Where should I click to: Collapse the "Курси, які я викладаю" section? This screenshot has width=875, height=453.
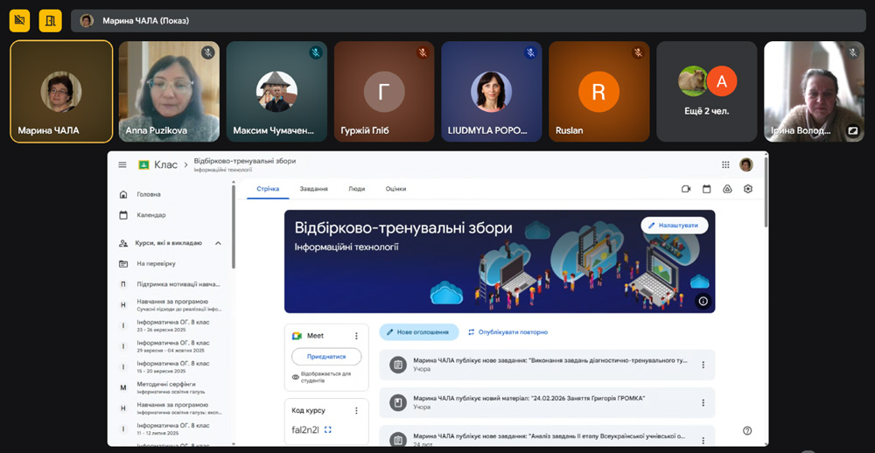[x=218, y=243]
